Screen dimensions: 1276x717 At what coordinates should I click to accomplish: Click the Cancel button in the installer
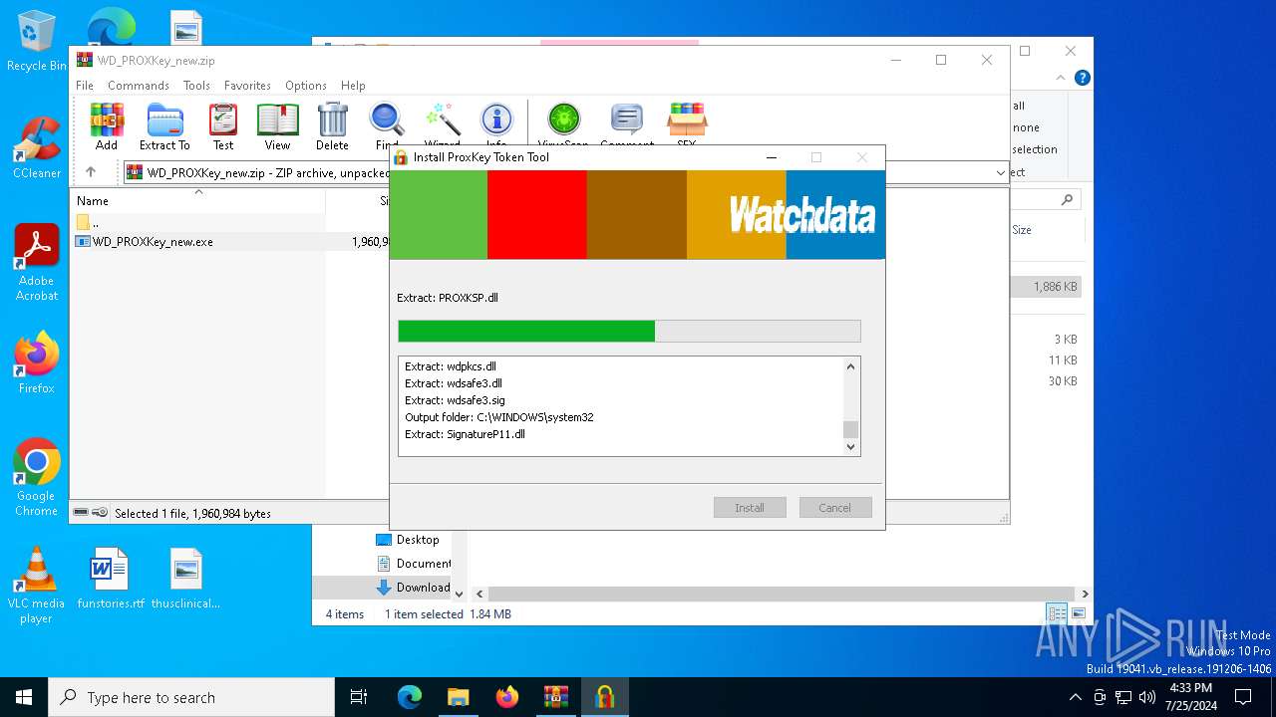(x=835, y=508)
